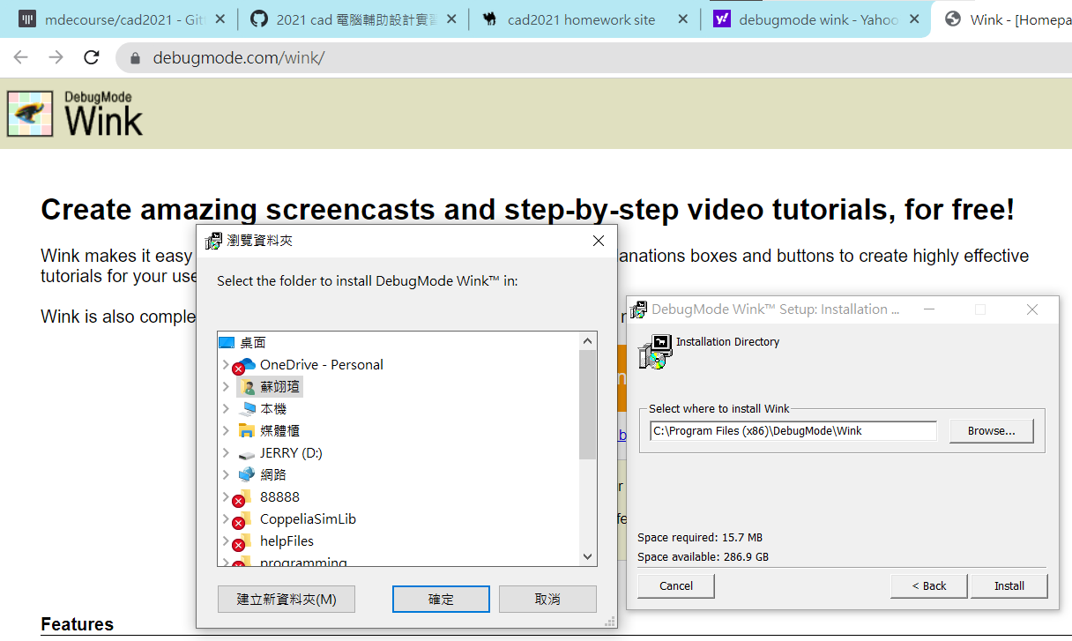Switch to the mdecourse/cad2021 browser tab
The image size is (1072, 641).
click(x=121, y=19)
